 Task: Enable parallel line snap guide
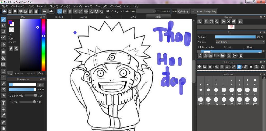click(x=65, y=11)
